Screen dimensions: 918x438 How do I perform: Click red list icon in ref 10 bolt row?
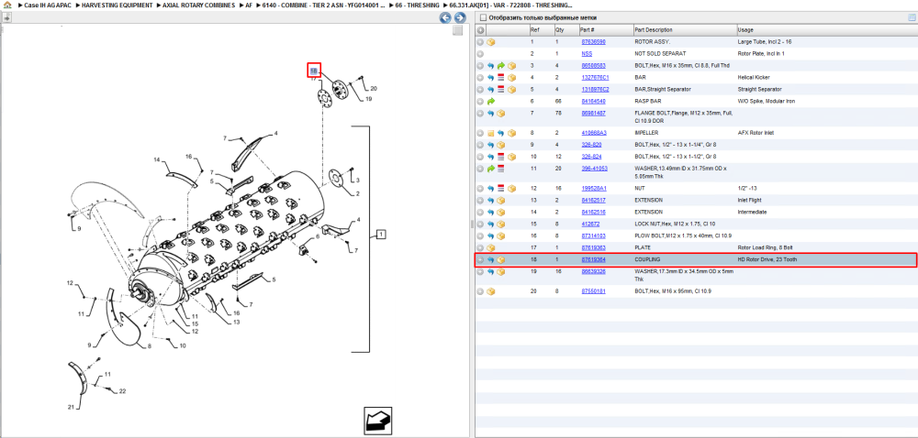click(501, 157)
